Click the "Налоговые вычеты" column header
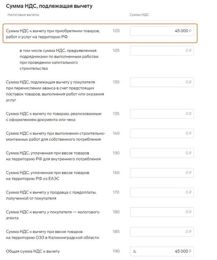This screenshot has width=217, height=260. [x=23, y=15]
